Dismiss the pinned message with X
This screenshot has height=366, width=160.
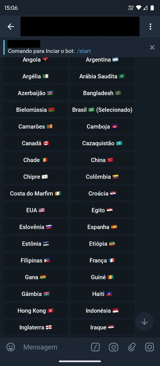point(152,47)
